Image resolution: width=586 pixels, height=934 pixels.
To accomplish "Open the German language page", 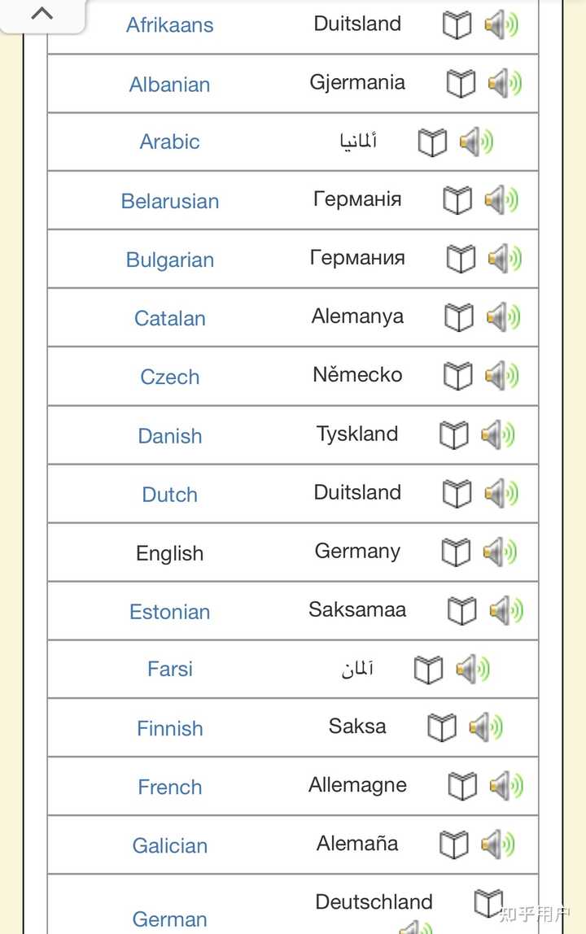I will click(x=168, y=919).
